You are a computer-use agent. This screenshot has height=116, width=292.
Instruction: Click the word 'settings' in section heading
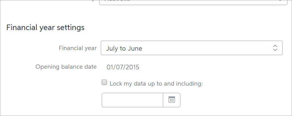tap(71, 28)
